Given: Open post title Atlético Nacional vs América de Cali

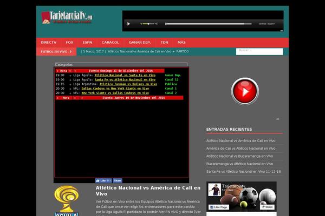Looking at the screenshot, I should pyautogui.click(x=148, y=191).
